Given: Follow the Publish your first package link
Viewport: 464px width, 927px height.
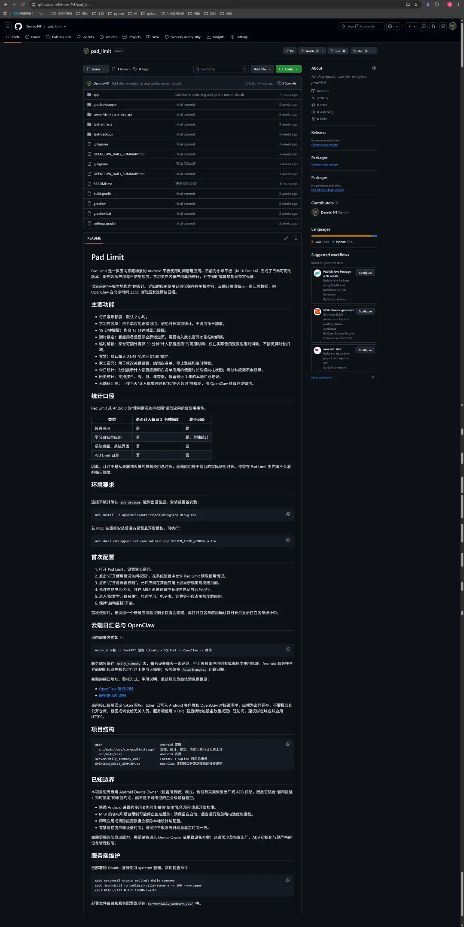Looking at the screenshot, I should 328,190.
